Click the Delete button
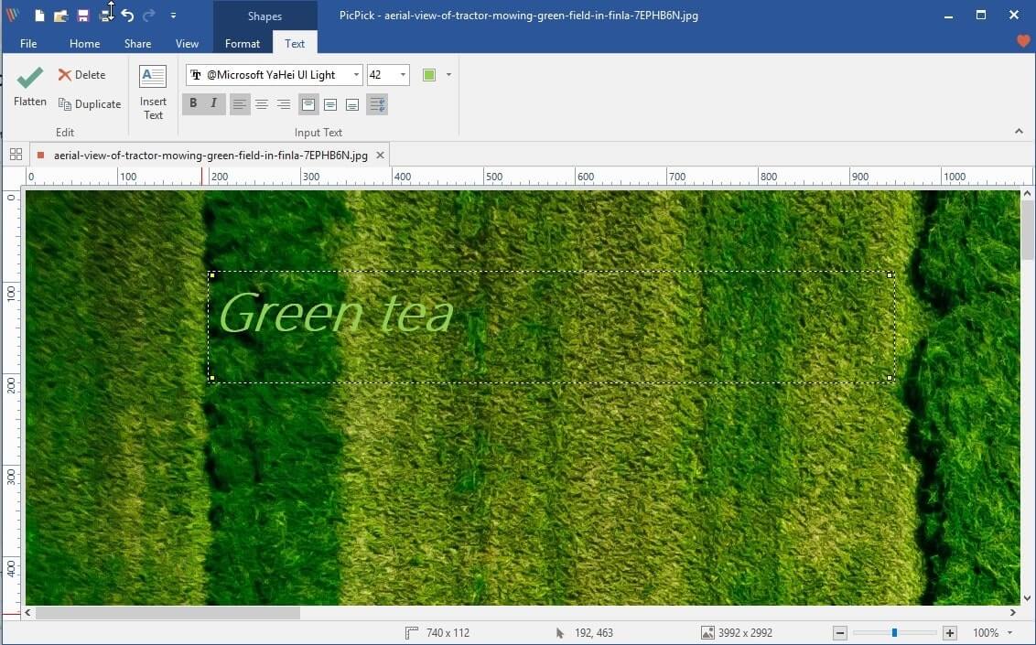 [82, 75]
